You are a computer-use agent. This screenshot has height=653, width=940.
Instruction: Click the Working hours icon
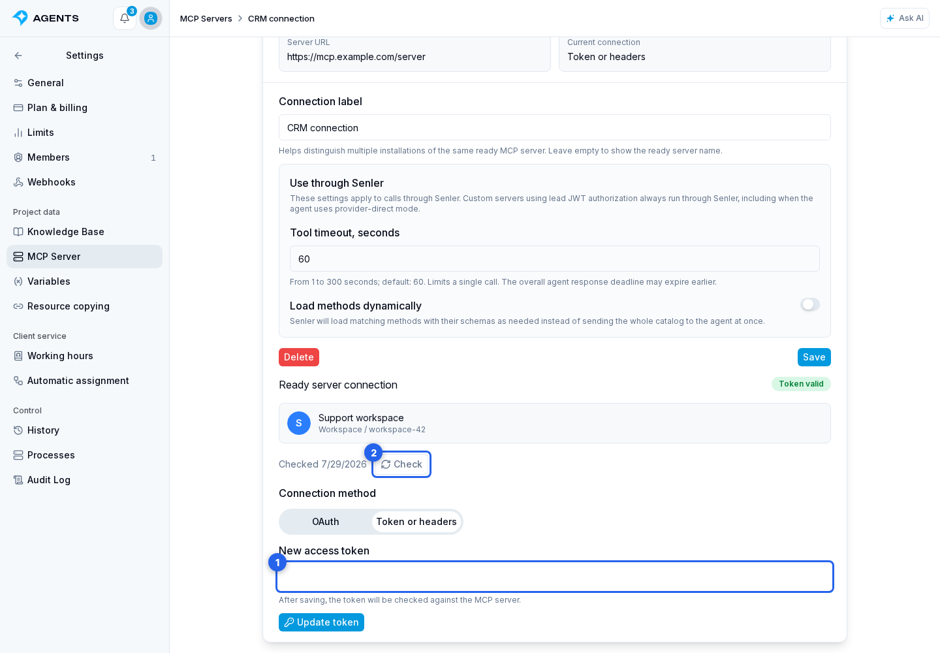click(18, 356)
